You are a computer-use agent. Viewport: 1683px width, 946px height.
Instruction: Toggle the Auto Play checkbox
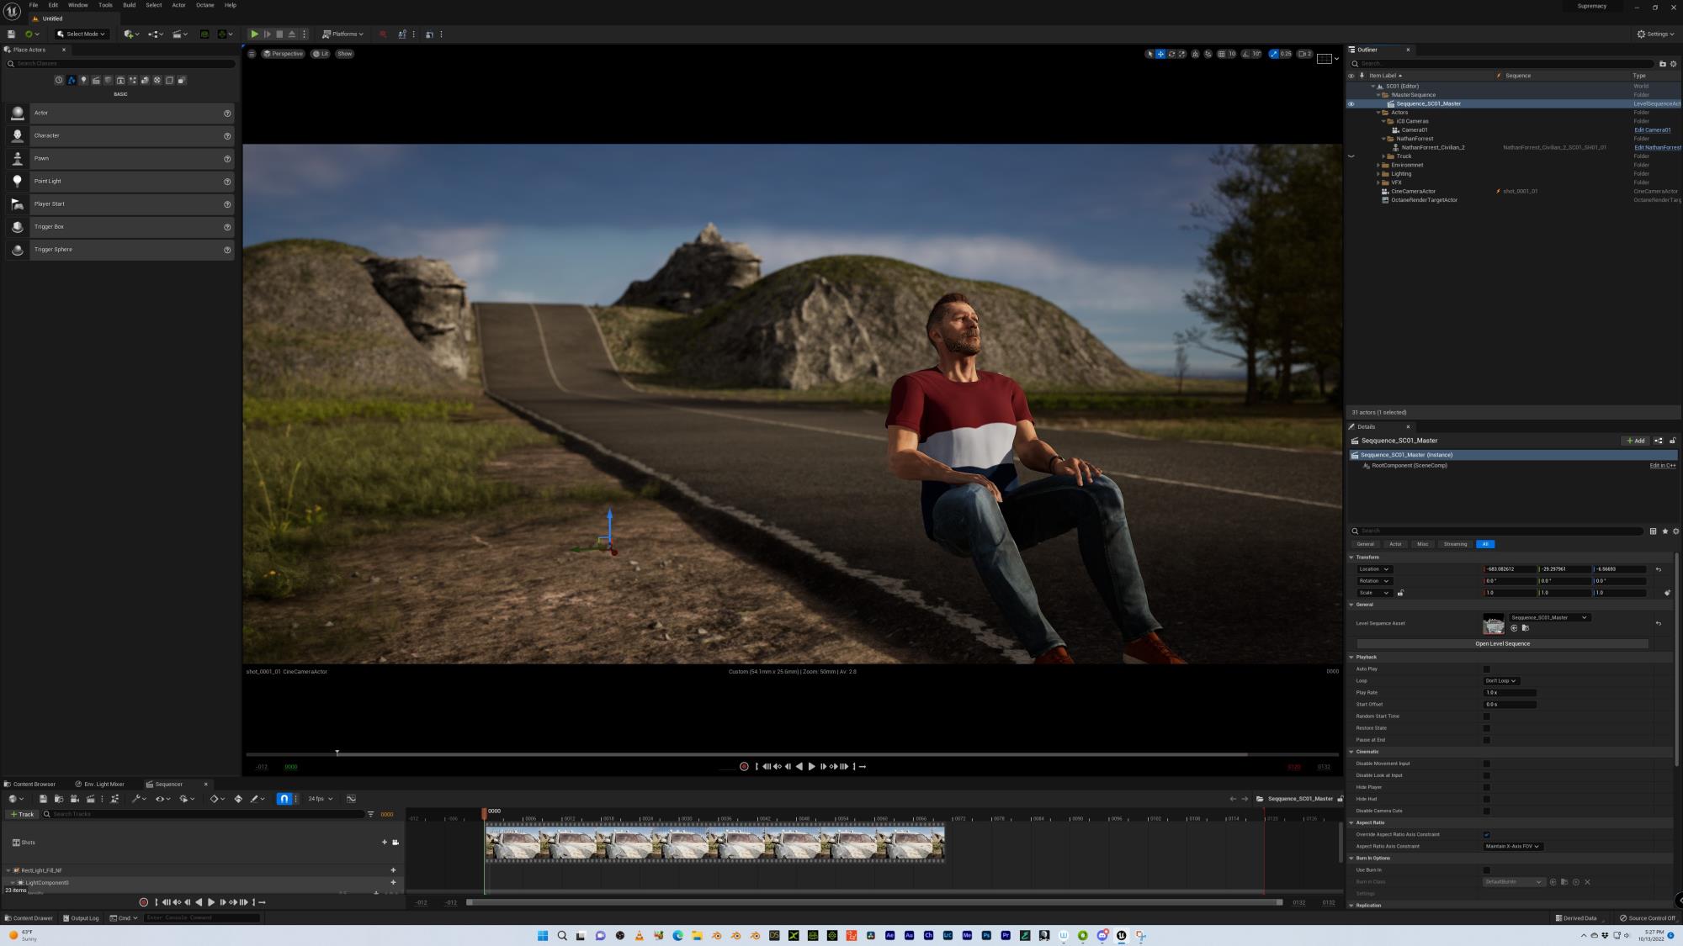pos(1486,669)
